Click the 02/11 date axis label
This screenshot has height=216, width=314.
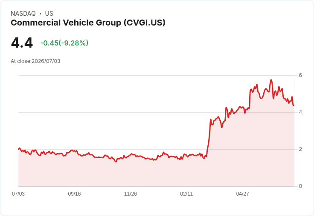click(186, 194)
